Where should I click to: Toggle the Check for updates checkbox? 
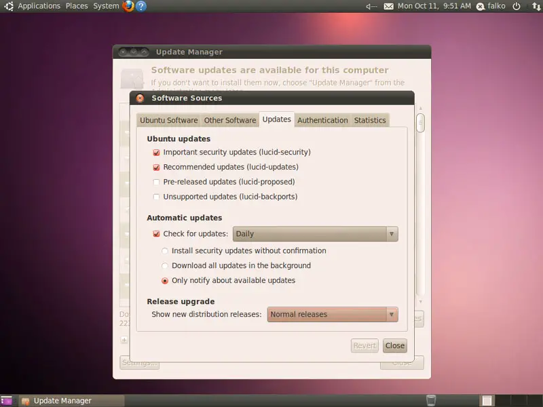[156, 234]
